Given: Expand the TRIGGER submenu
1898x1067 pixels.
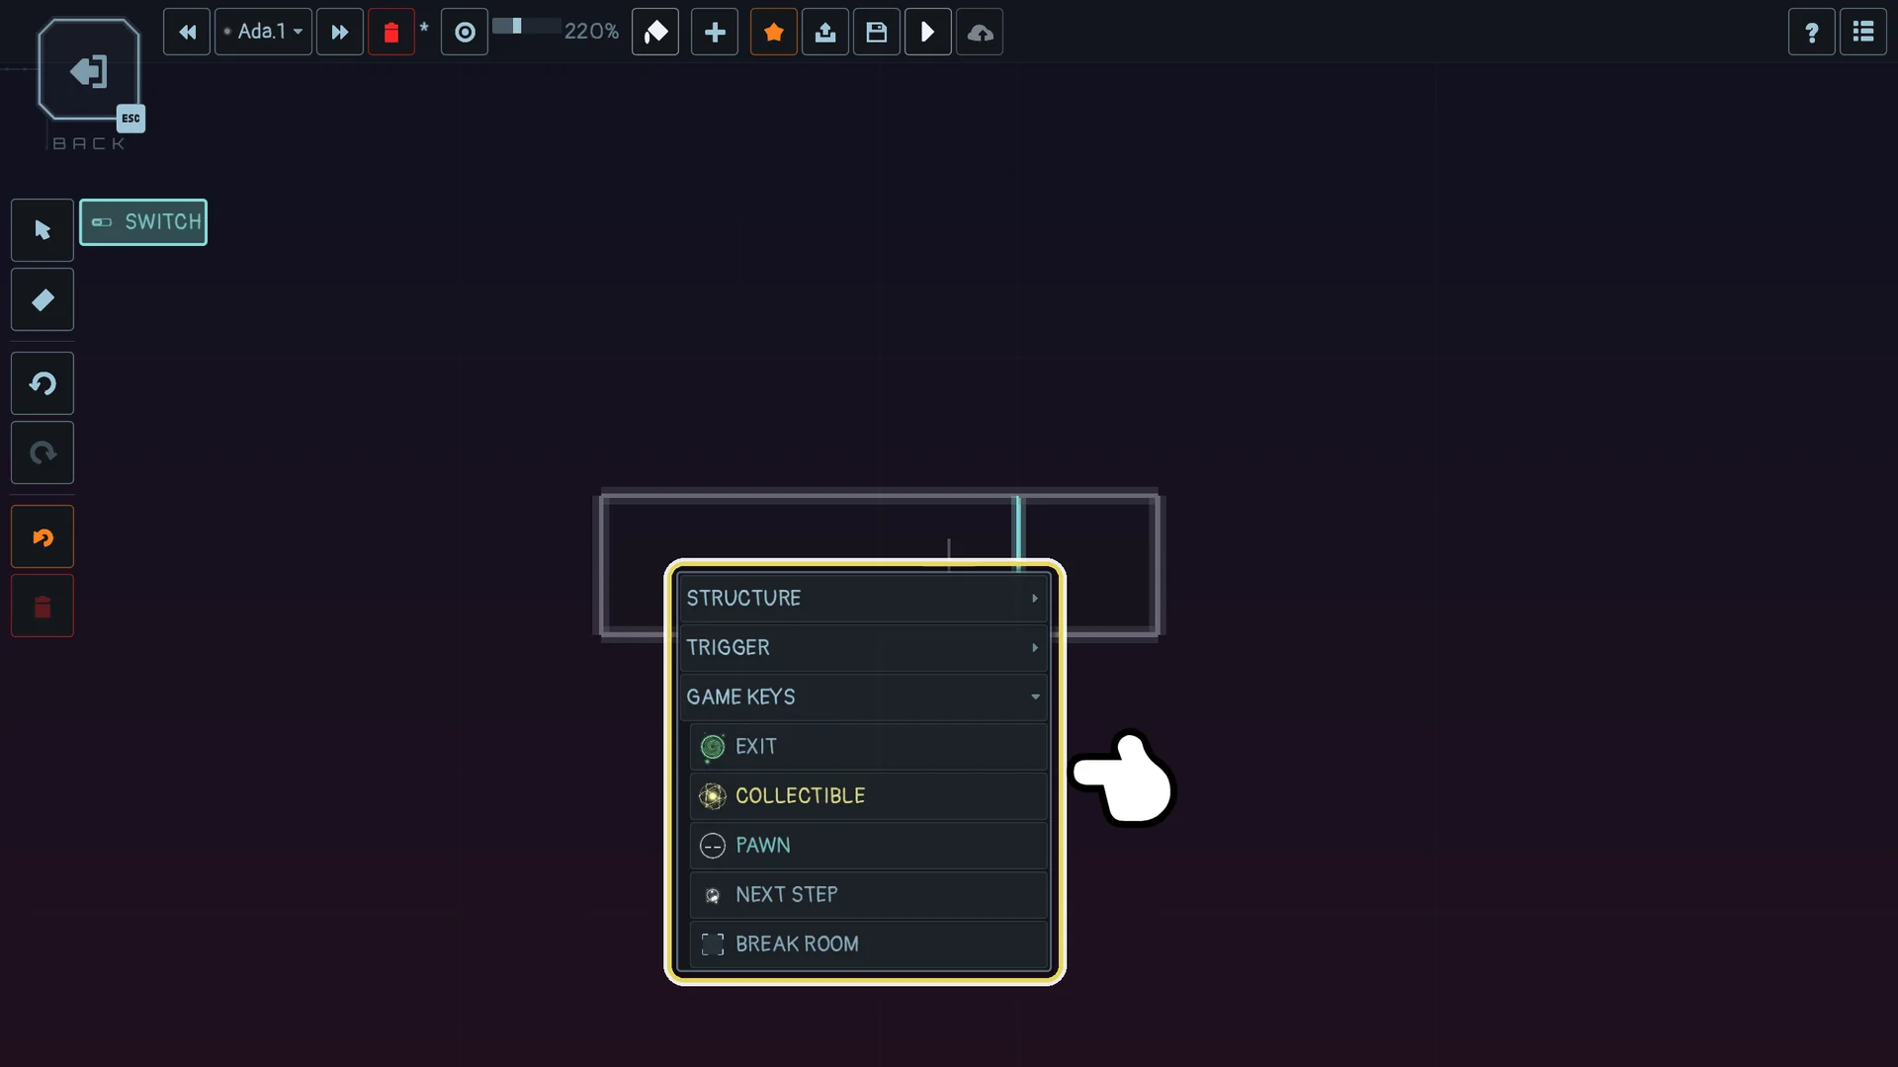Looking at the screenshot, I should (x=863, y=647).
